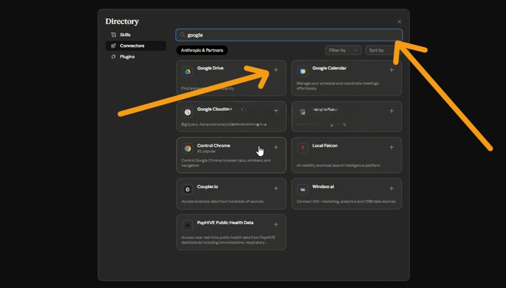Click the Google Calendar logo icon
The width and height of the screenshot is (506, 288).
[303, 71]
